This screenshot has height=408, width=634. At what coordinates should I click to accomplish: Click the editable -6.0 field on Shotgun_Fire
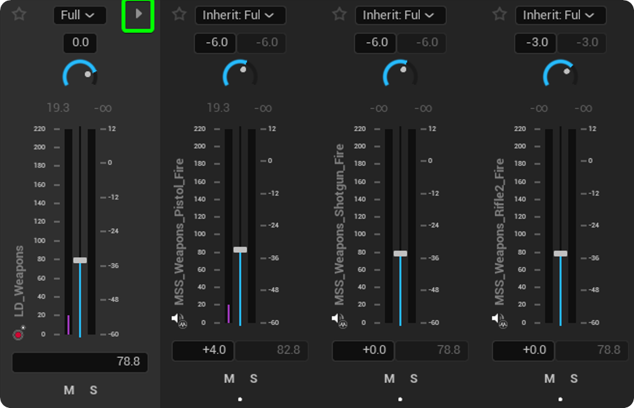click(x=376, y=43)
